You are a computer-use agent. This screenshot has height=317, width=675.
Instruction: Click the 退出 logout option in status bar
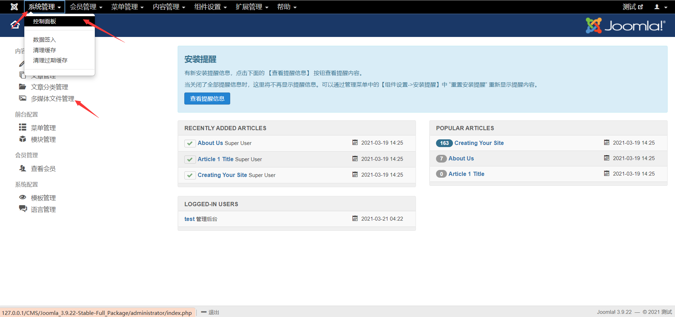tap(214, 312)
